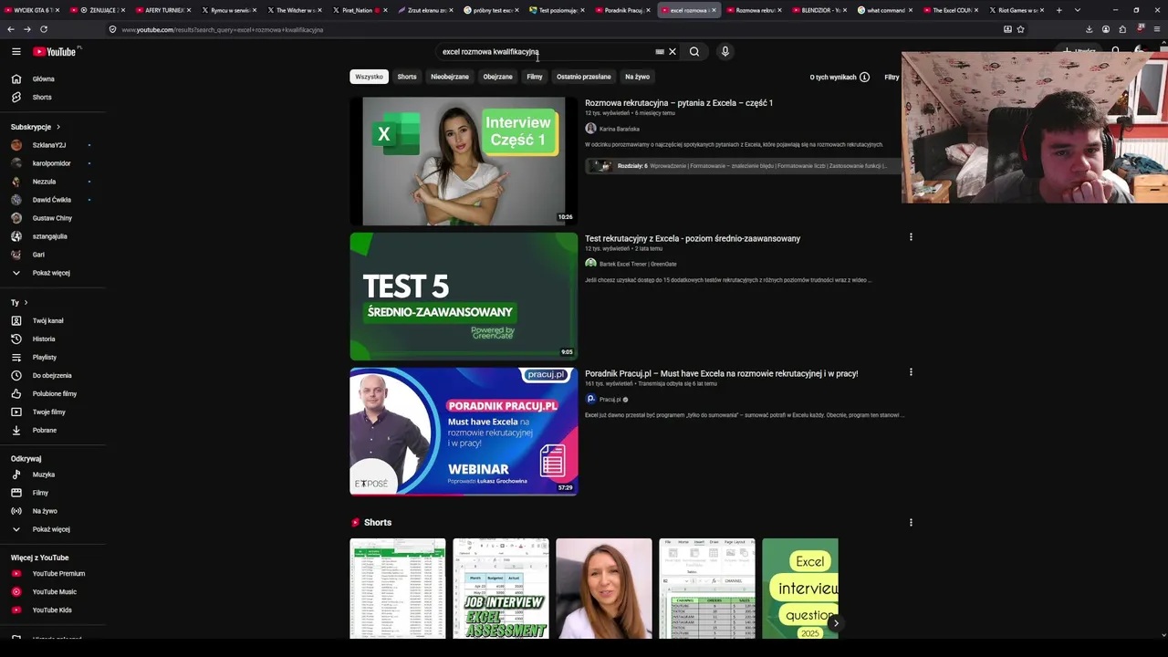Image resolution: width=1168 pixels, height=657 pixels.
Task: Click the magnifier search button
Action: (x=694, y=52)
